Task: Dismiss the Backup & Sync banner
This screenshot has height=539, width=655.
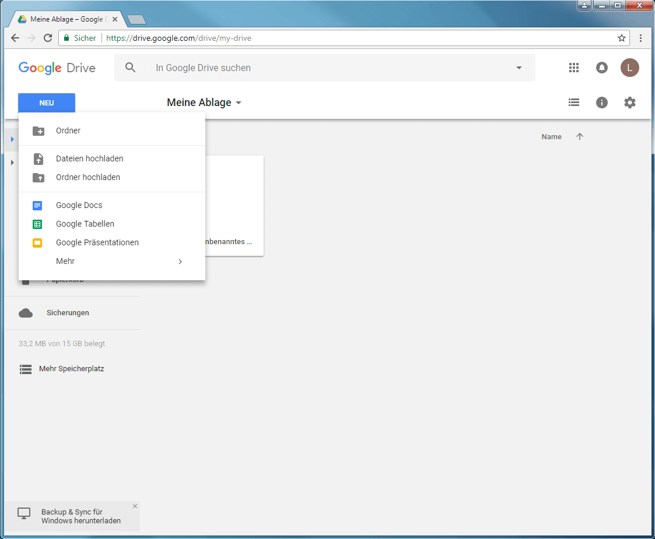Action: 135,506
